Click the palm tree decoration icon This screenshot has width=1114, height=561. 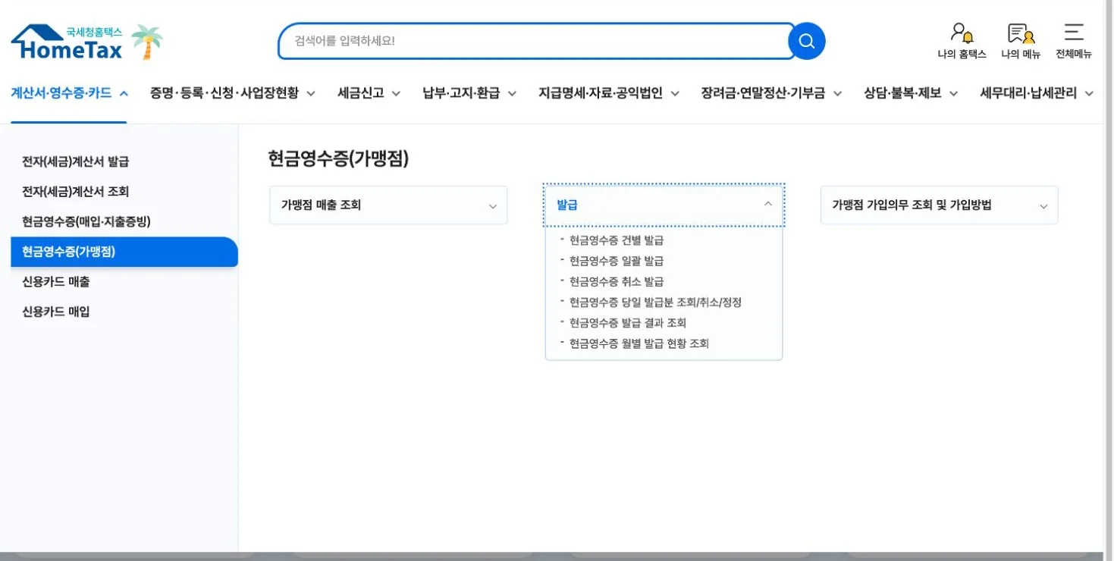(147, 42)
